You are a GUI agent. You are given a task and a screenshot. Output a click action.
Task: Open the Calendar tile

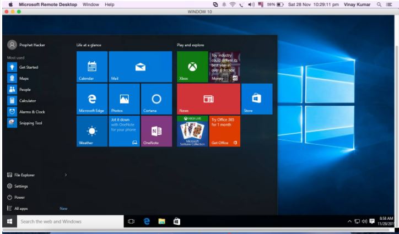[92, 67]
